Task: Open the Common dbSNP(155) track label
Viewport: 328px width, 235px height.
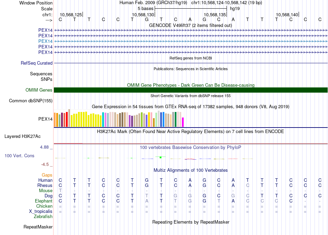Action: click(31, 101)
